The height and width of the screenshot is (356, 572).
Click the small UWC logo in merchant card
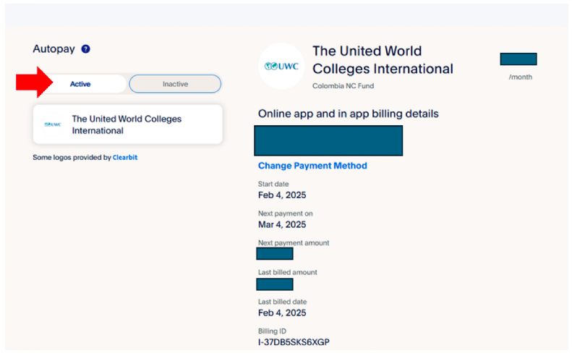pyautogui.click(x=53, y=124)
